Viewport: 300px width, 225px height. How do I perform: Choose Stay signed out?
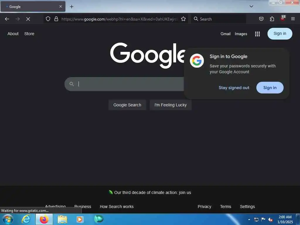click(234, 88)
